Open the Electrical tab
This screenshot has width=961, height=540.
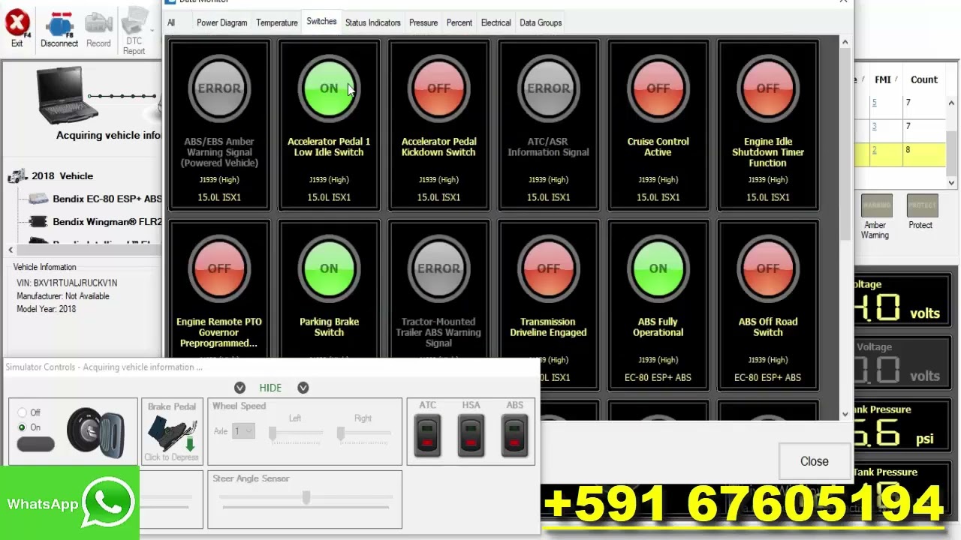click(x=496, y=22)
